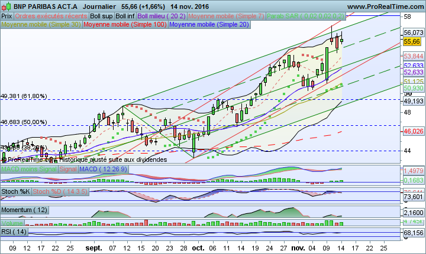Click the 56,073 price axis label
The width and height of the screenshot is (426, 254).
[413, 32]
